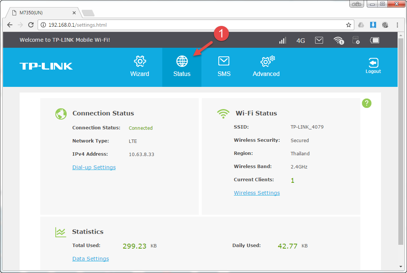The image size is (407, 273).
Task: Reload the page with refresh button
Action: point(31,25)
